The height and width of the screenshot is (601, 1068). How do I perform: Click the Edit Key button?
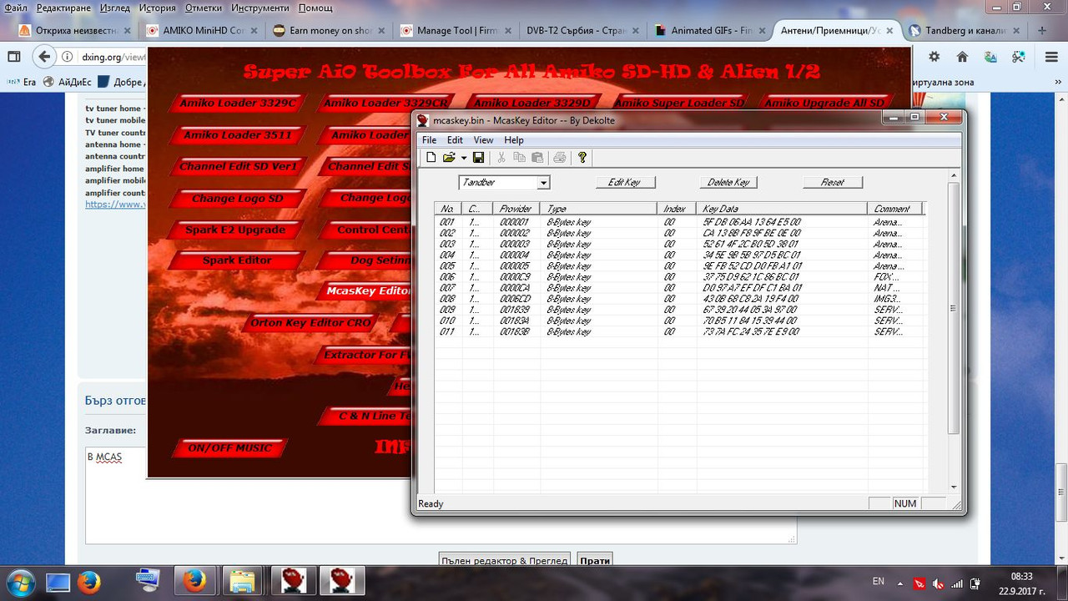pos(625,182)
